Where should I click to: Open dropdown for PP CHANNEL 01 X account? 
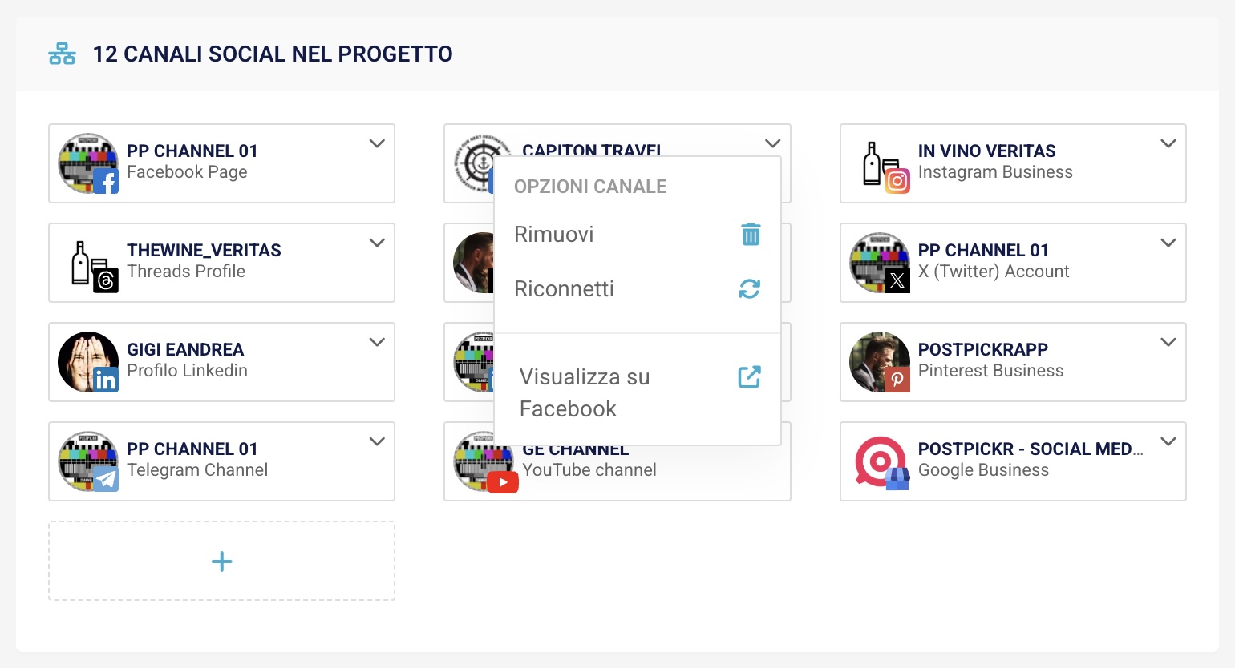click(1168, 243)
